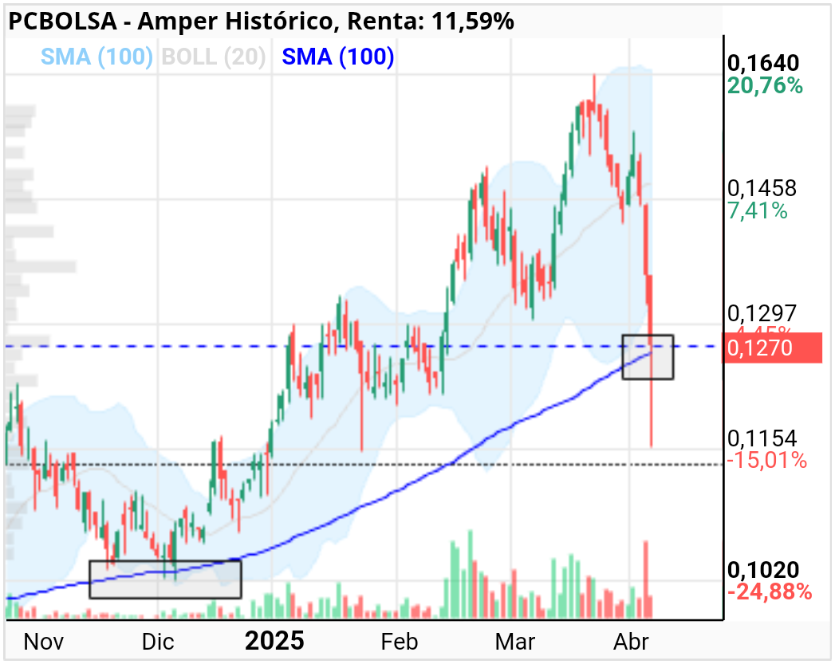835x664 pixels.
Task: Click the chart title PCBOLSA - Amper Histórico
Action: [171, 22]
